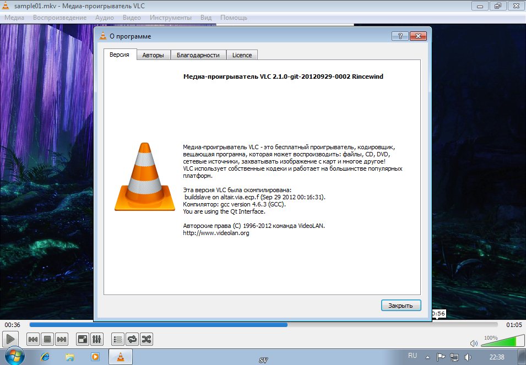Click the RU language indicator

(x=412, y=356)
